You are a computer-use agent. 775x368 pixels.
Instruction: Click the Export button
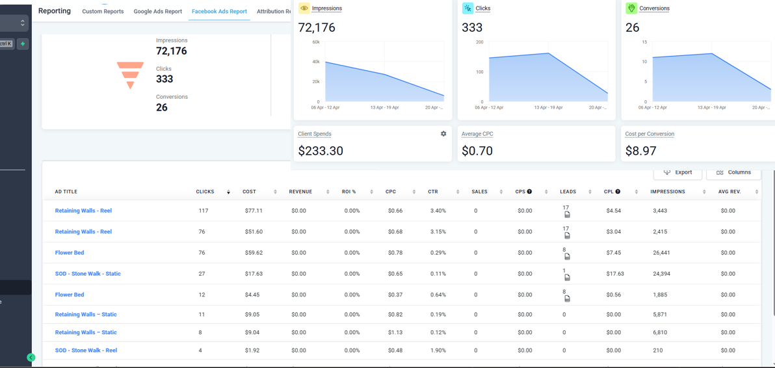[x=677, y=172]
